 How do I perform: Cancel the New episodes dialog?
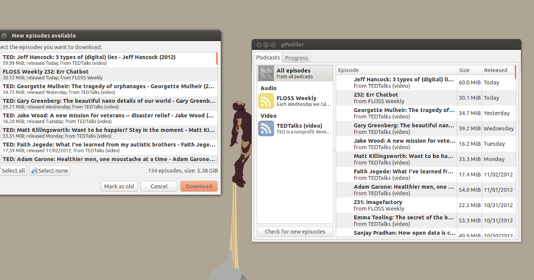(x=159, y=186)
